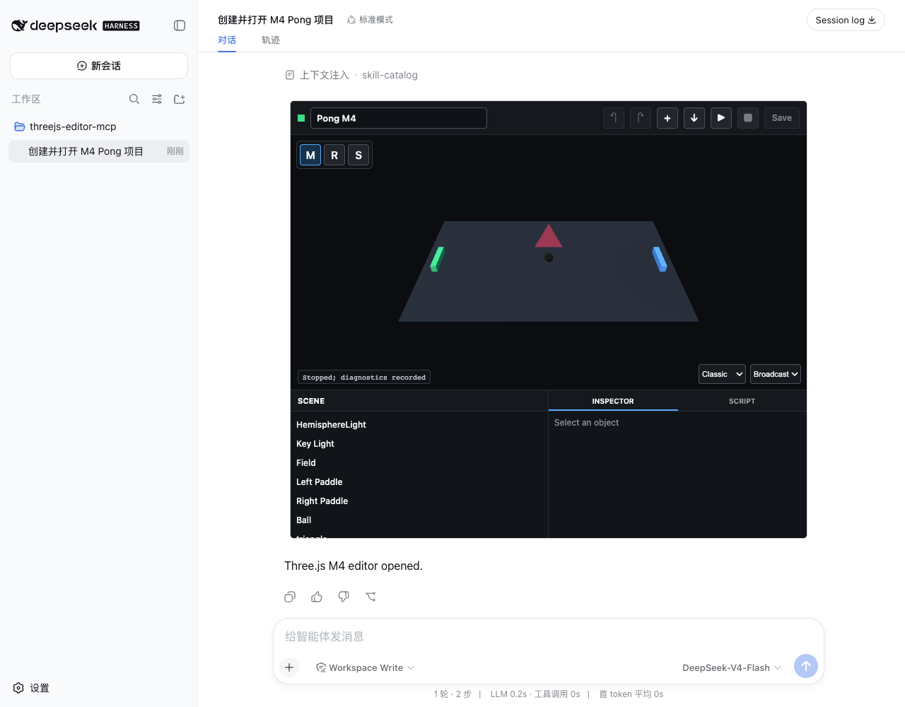Click the 标准模式 mode indicator
This screenshot has height=707, width=905.
coord(370,20)
